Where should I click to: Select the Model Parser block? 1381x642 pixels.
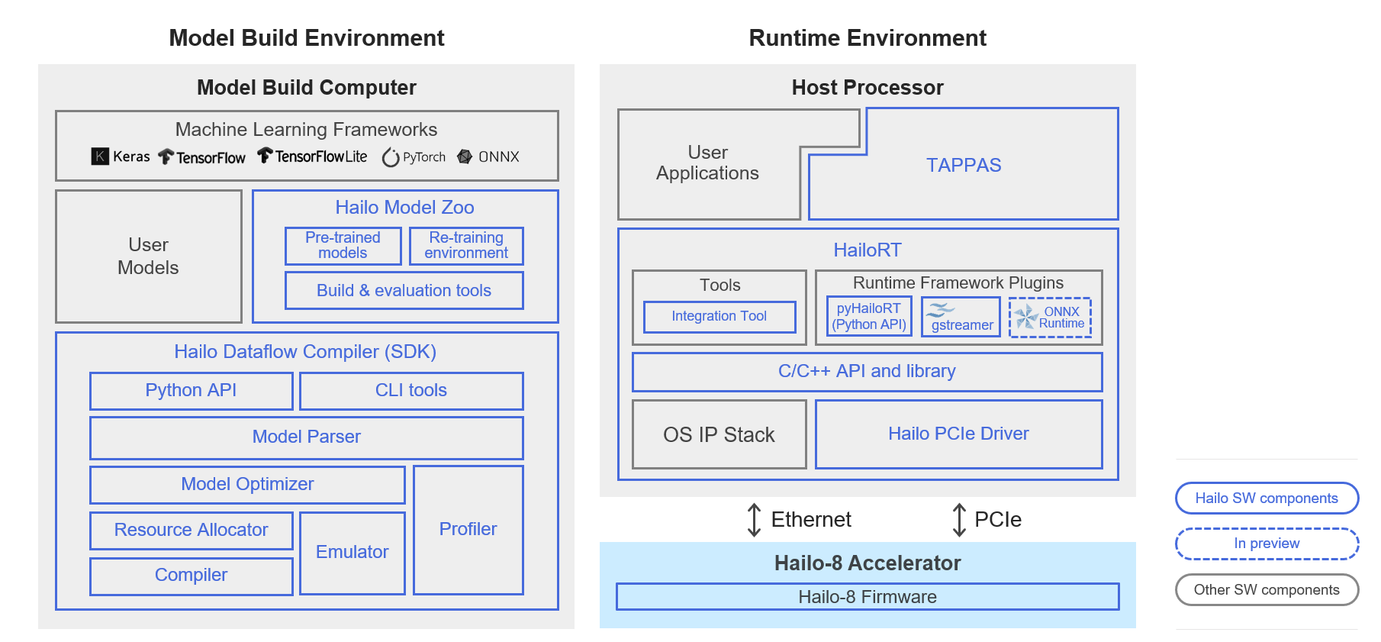(x=307, y=437)
